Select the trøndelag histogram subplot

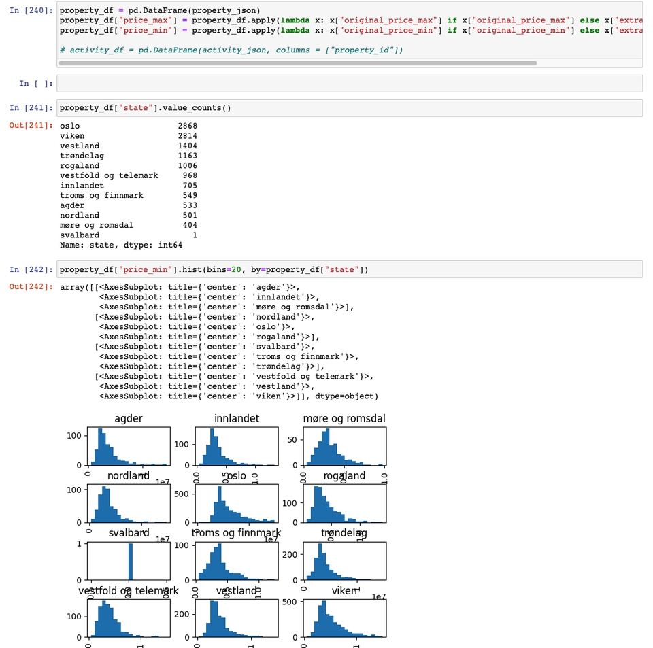344,561
